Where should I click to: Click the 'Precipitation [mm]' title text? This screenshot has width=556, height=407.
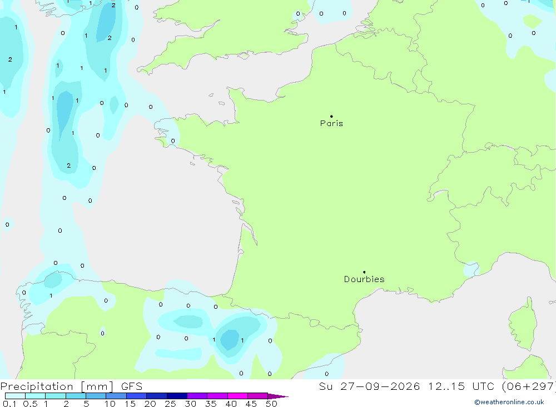(x=57, y=386)
